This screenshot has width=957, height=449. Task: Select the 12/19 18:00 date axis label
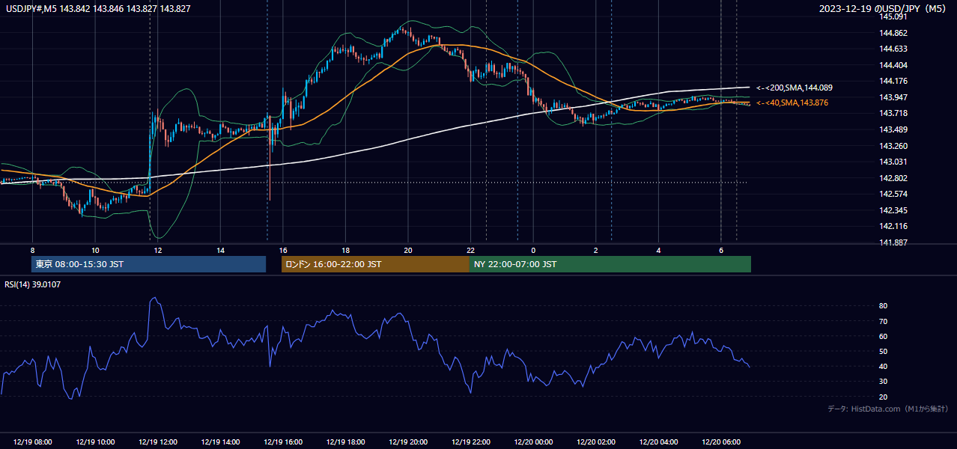pos(345,442)
